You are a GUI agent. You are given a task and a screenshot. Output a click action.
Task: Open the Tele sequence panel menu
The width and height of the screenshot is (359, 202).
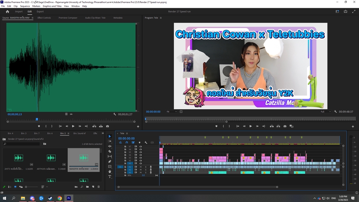(127, 134)
